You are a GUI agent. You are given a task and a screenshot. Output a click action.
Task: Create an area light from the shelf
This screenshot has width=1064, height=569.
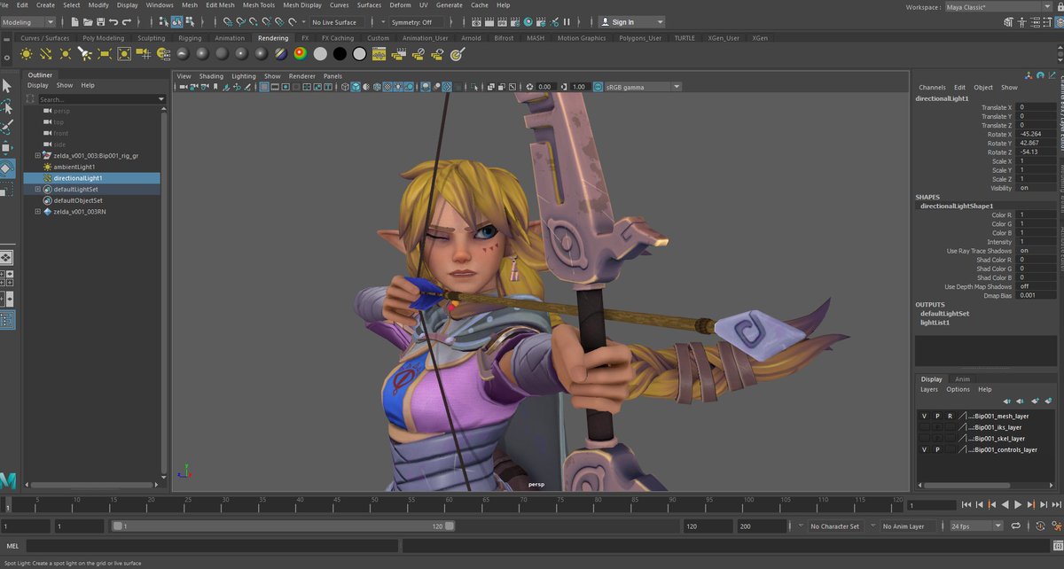[106, 53]
